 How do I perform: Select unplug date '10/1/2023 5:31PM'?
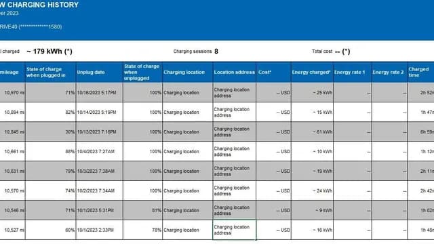point(100,210)
